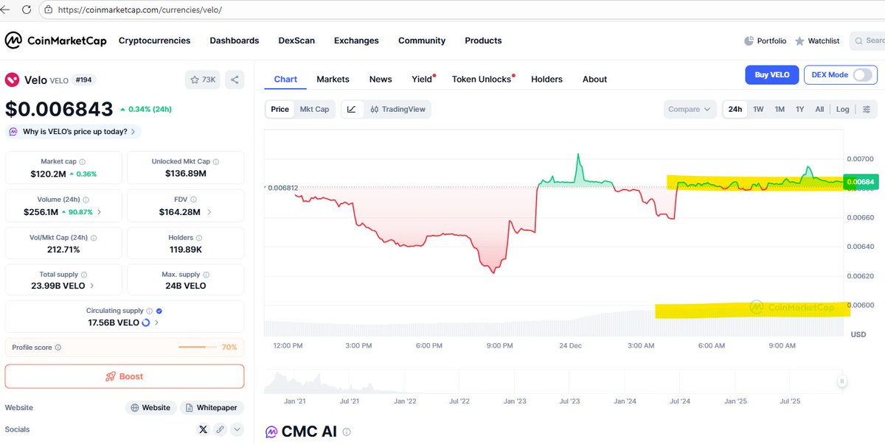Open the Whitepaper link

coord(212,407)
